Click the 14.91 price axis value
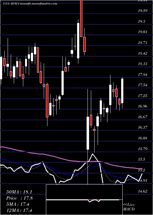The height and width of the screenshot is (215, 153). pyautogui.click(x=143, y=181)
